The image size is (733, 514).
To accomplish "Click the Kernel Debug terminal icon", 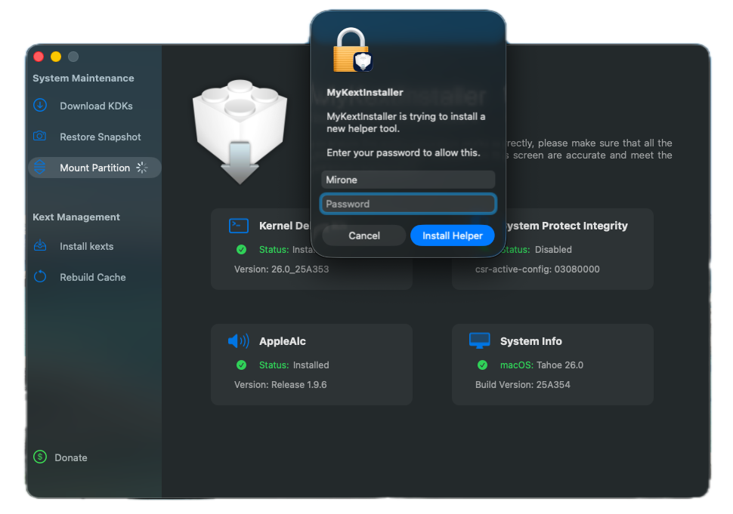I will pyautogui.click(x=238, y=226).
